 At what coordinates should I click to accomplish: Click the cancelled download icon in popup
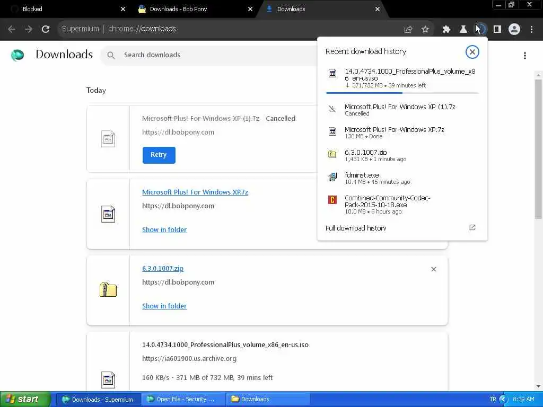(332, 109)
